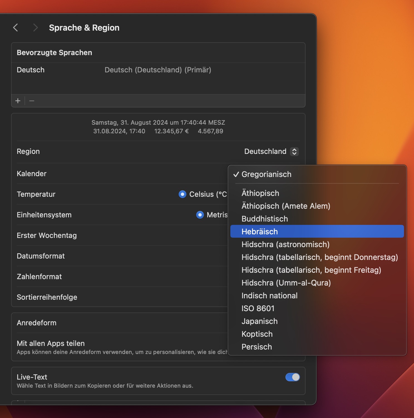414x418 pixels.
Task: Select ISO 8601 calendar option
Action: tap(258, 308)
